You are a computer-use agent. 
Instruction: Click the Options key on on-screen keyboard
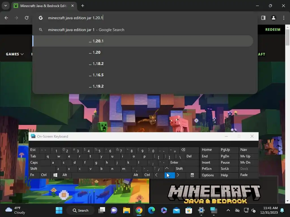pos(210,175)
